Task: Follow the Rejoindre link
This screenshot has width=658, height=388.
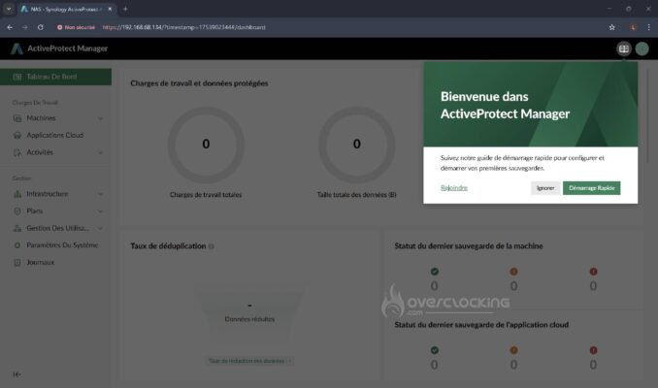Action: (x=453, y=187)
